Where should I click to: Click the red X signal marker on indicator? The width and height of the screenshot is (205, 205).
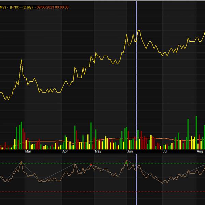click(x=91, y=164)
